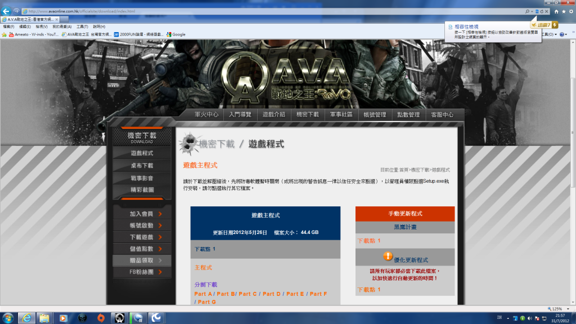
Task: Go back with the browser back arrow
Action: (x=6, y=11)
